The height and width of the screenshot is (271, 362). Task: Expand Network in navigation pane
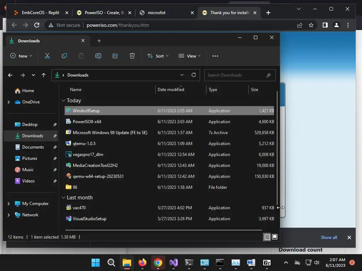[x=9, y=215]
